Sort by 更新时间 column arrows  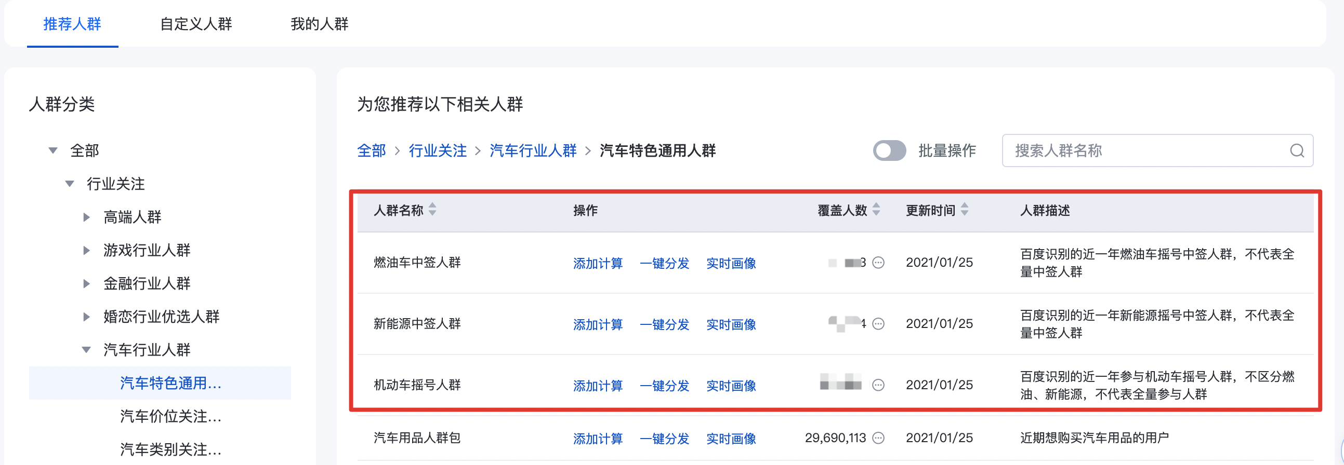(965, 210)
